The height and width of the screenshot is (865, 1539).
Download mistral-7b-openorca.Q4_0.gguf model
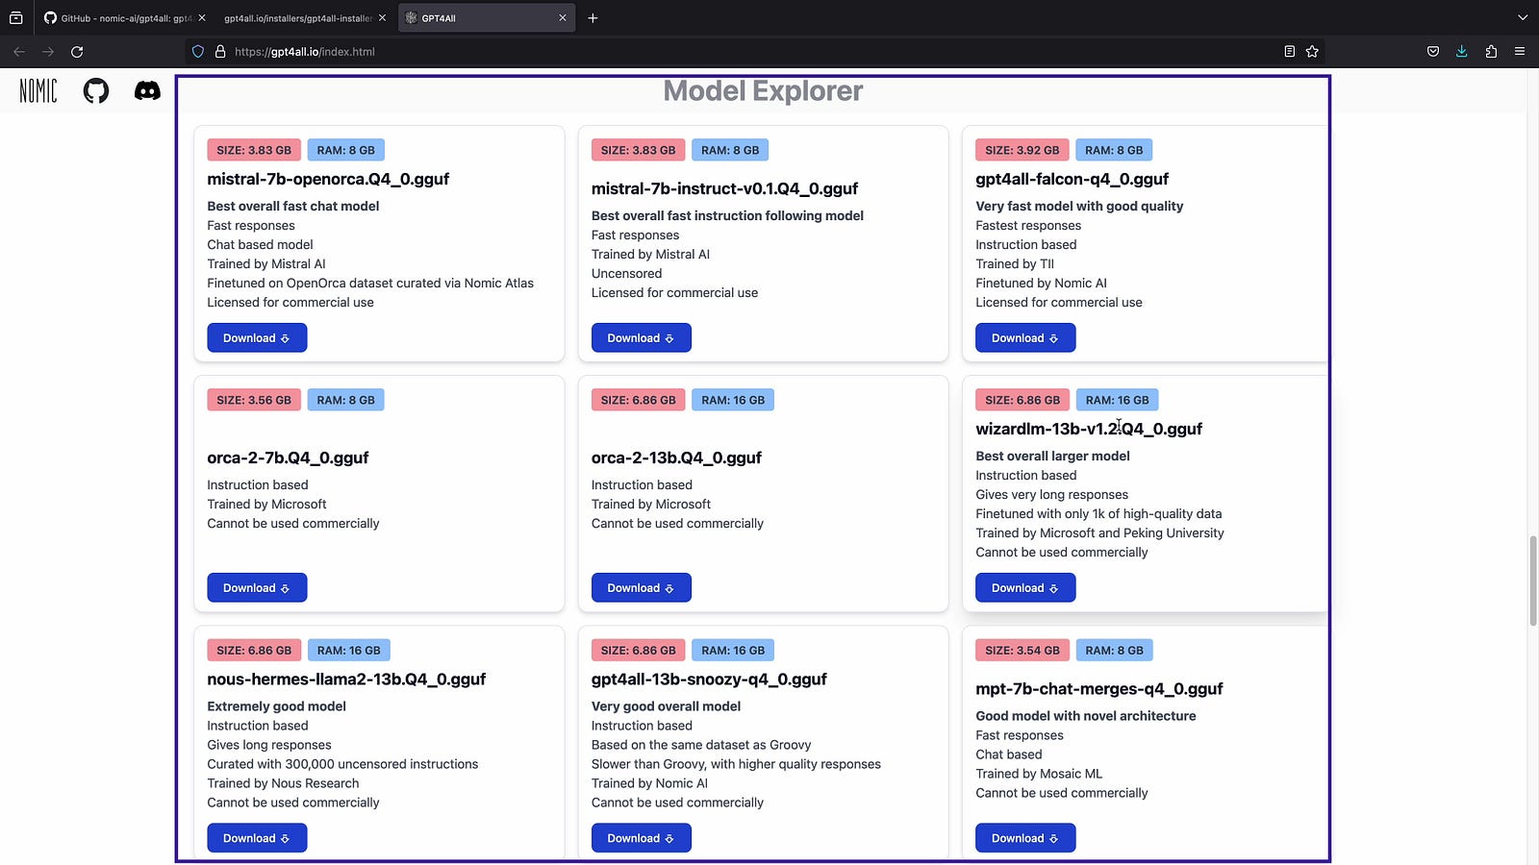tap(257, 338)
